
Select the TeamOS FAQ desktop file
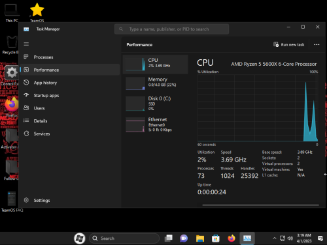point(12,201)
